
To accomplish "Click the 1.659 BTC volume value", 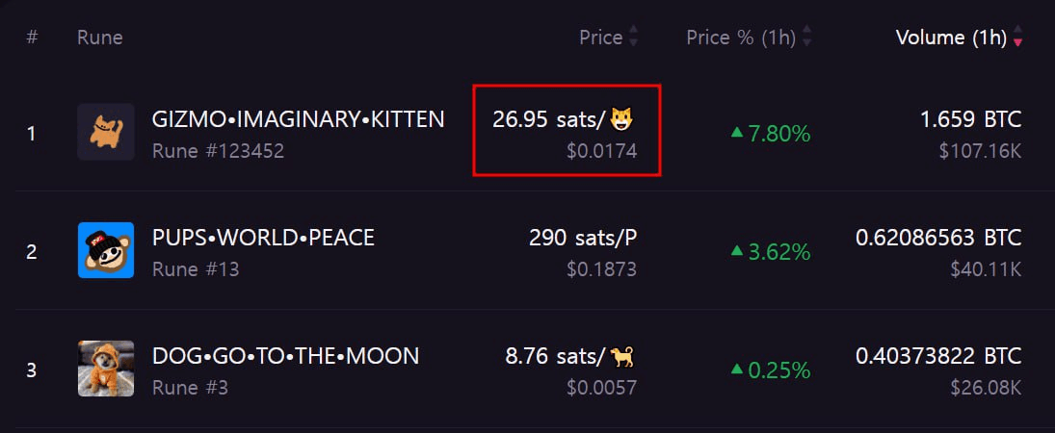I will coord(971,119).
